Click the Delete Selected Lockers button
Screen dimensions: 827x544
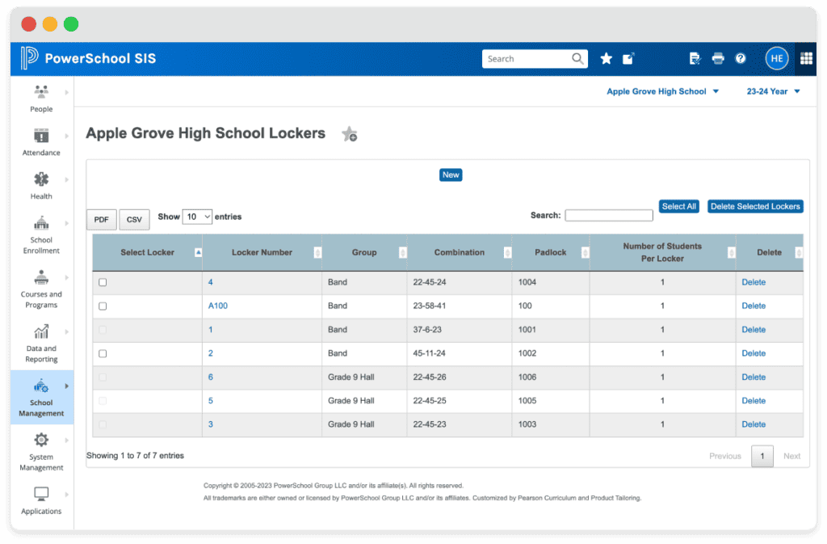pyautogui.click(x=754, y=206)
